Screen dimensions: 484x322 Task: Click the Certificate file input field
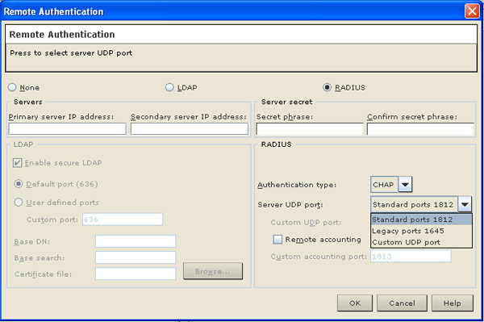click(136, 274)
